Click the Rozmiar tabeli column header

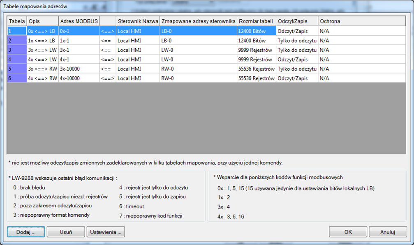click(x=257, y=21)
